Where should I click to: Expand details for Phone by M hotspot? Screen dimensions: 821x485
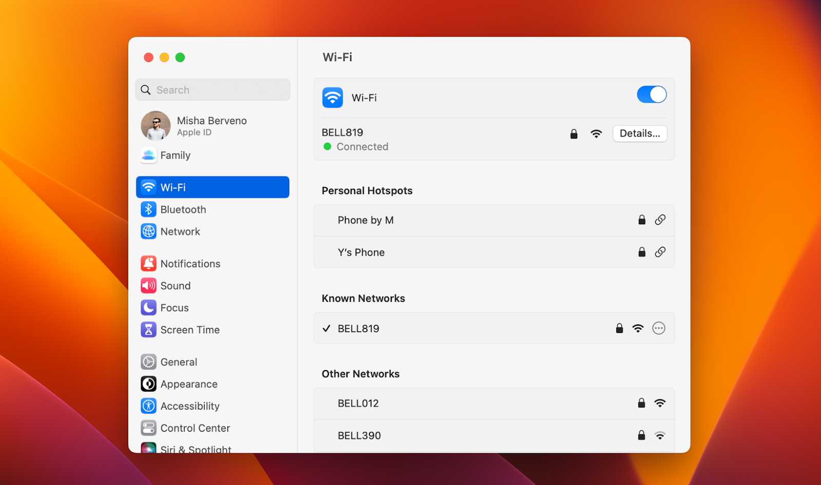[x=660, y=220]
